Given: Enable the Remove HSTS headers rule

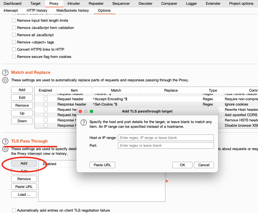Looking at the screenshot, I should pos(46,120).
